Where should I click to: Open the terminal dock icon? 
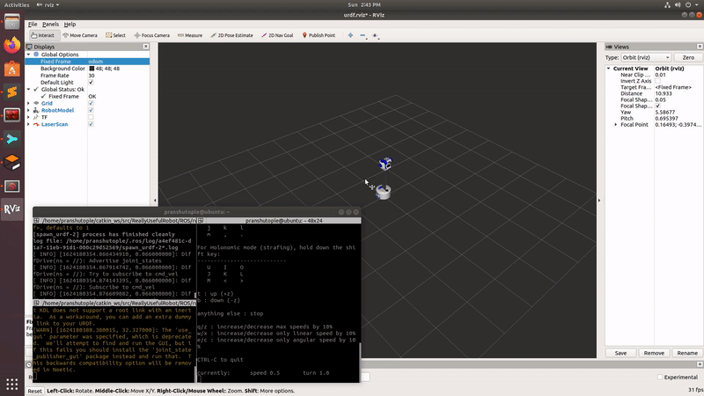[12, 115]
